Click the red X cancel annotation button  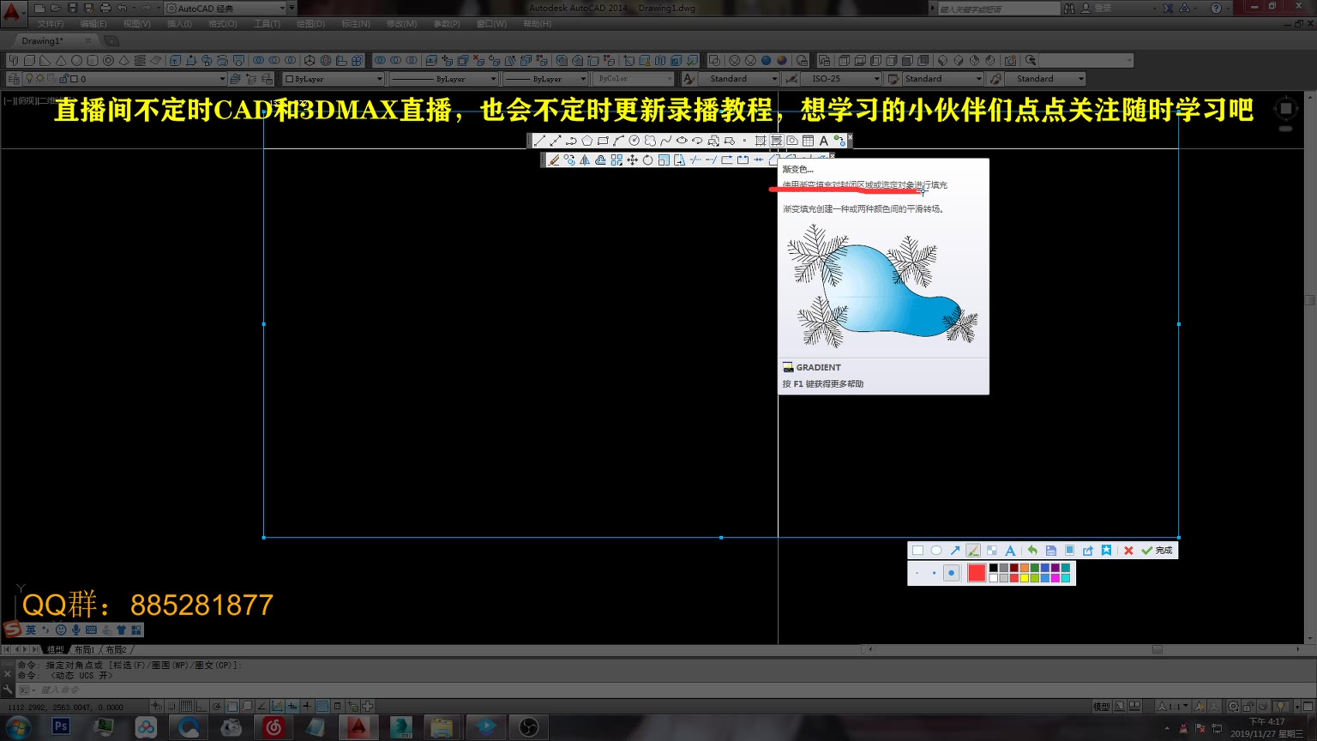pyautogui.click(x=1128, y=550)
